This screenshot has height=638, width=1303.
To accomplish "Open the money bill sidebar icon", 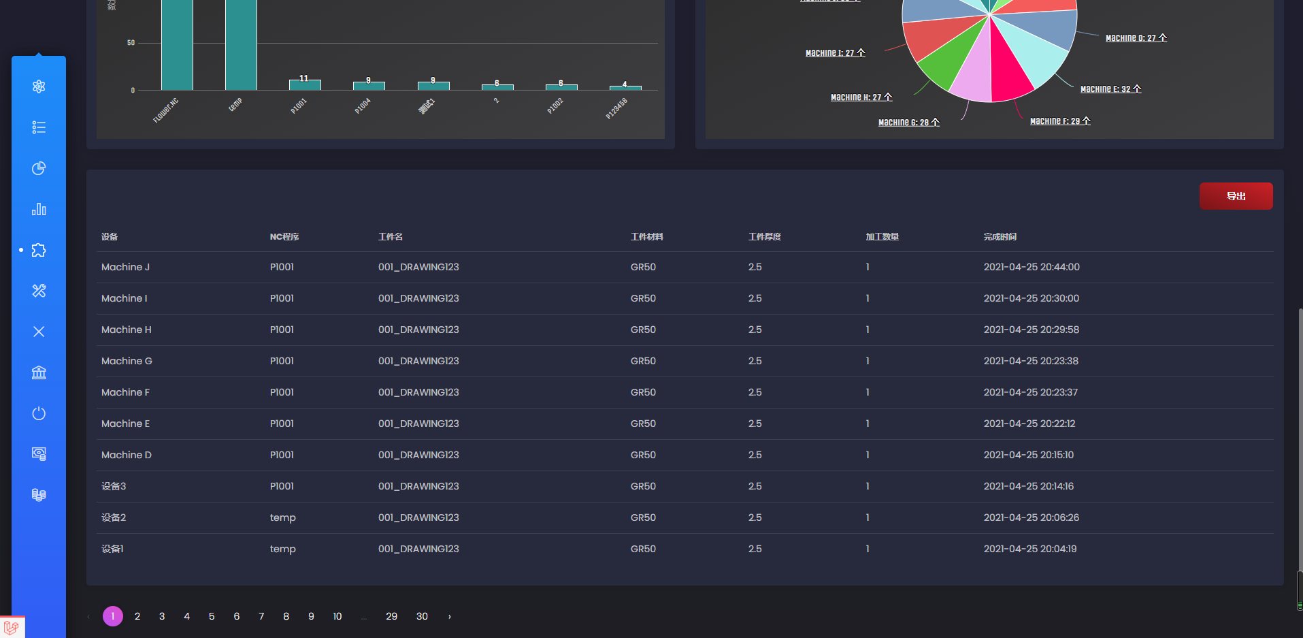I will (39, 454).
